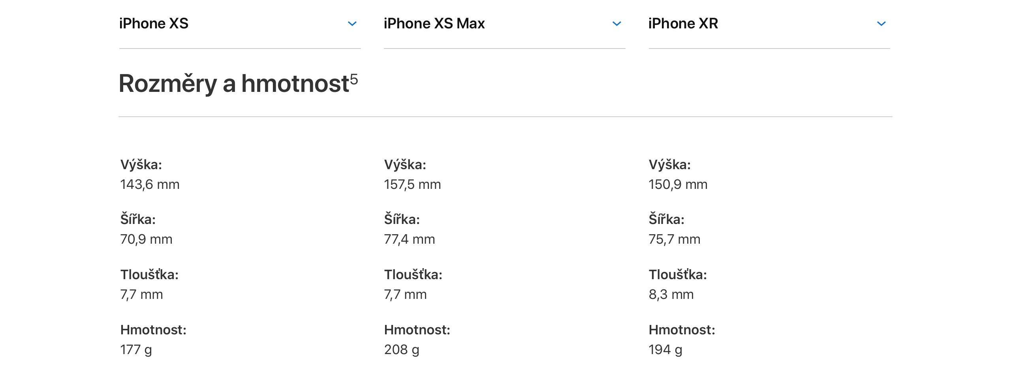This screenshot has width=1011, height=373.
Task: Open footnote 5 next to the heading
Action: point(354,79)
